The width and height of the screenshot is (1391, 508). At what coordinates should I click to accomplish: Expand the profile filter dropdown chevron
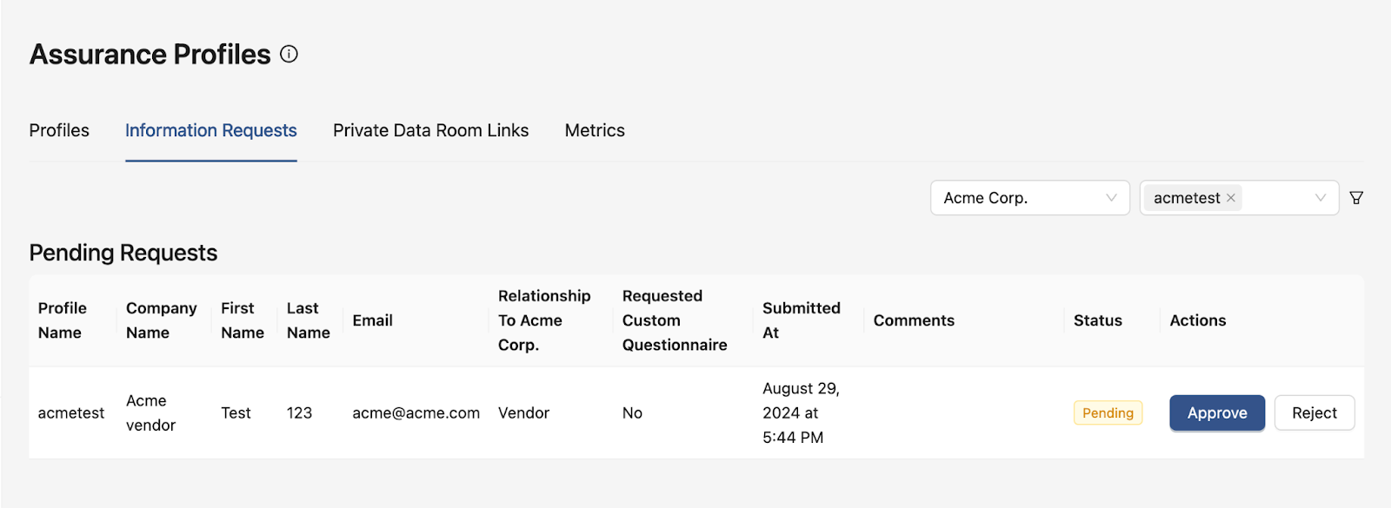(1321, 198)
